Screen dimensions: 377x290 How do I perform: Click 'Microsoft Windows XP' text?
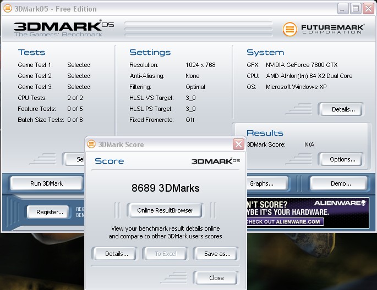click(x=296, y=87)
